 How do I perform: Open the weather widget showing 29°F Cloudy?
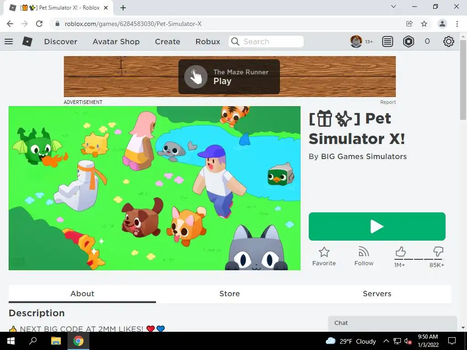click(351, 341)
